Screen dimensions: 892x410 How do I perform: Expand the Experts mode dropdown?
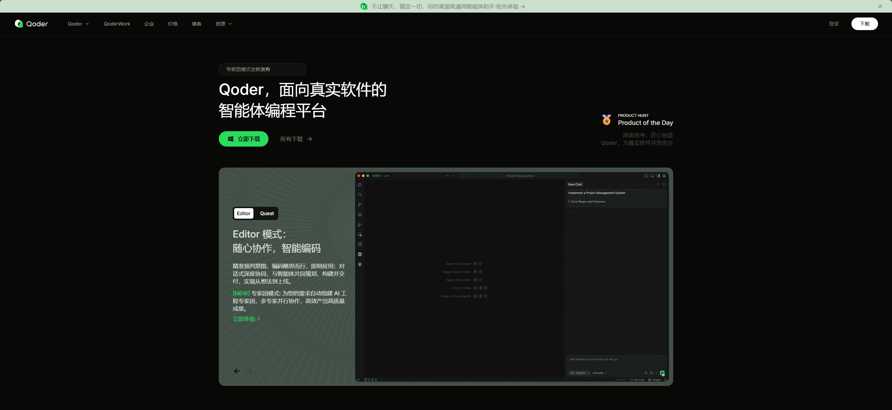pos(580,373)
